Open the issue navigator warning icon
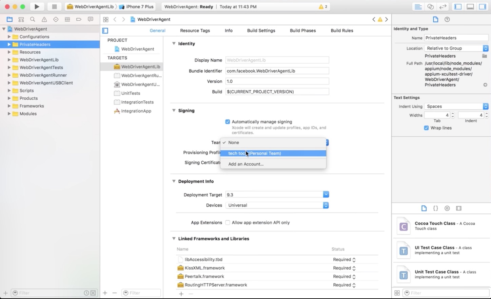This screenshot has width=491, height=299. tap(44, 19)
